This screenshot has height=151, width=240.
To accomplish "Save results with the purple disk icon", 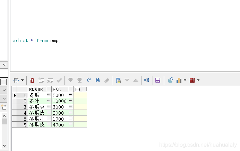I will [158, 80].
